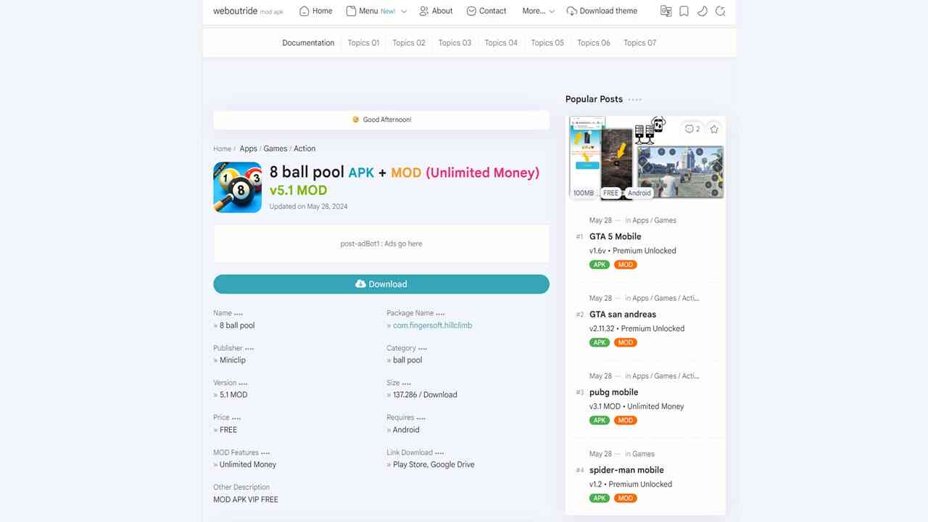Image resolution: width=928 pixels, height=522 pixels.
Task: Open the pubg mobile post
Action: tap(613, 392)
